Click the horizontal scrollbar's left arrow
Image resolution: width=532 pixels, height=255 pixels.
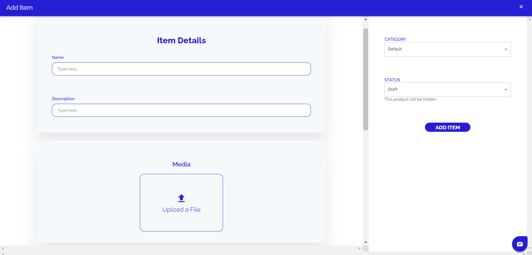3,249
